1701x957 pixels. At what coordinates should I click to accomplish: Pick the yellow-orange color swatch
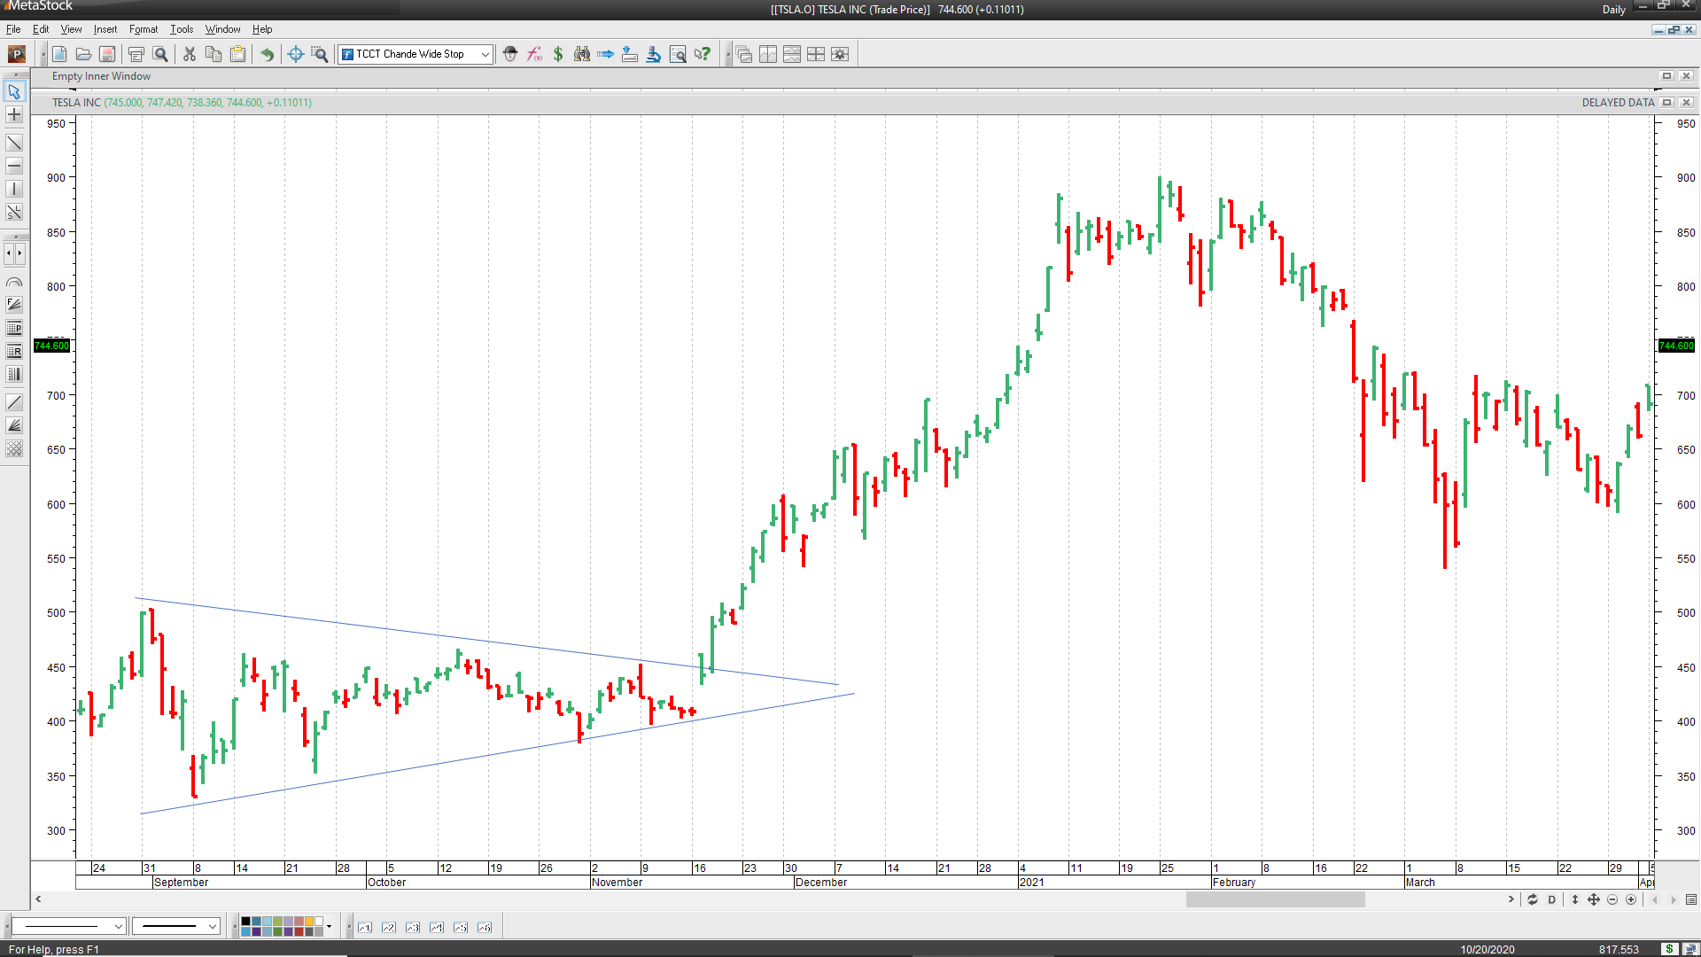[309, 922]
